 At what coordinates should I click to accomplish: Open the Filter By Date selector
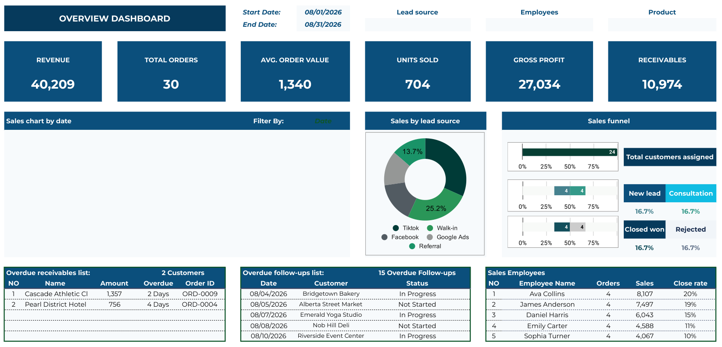point(323,121)
